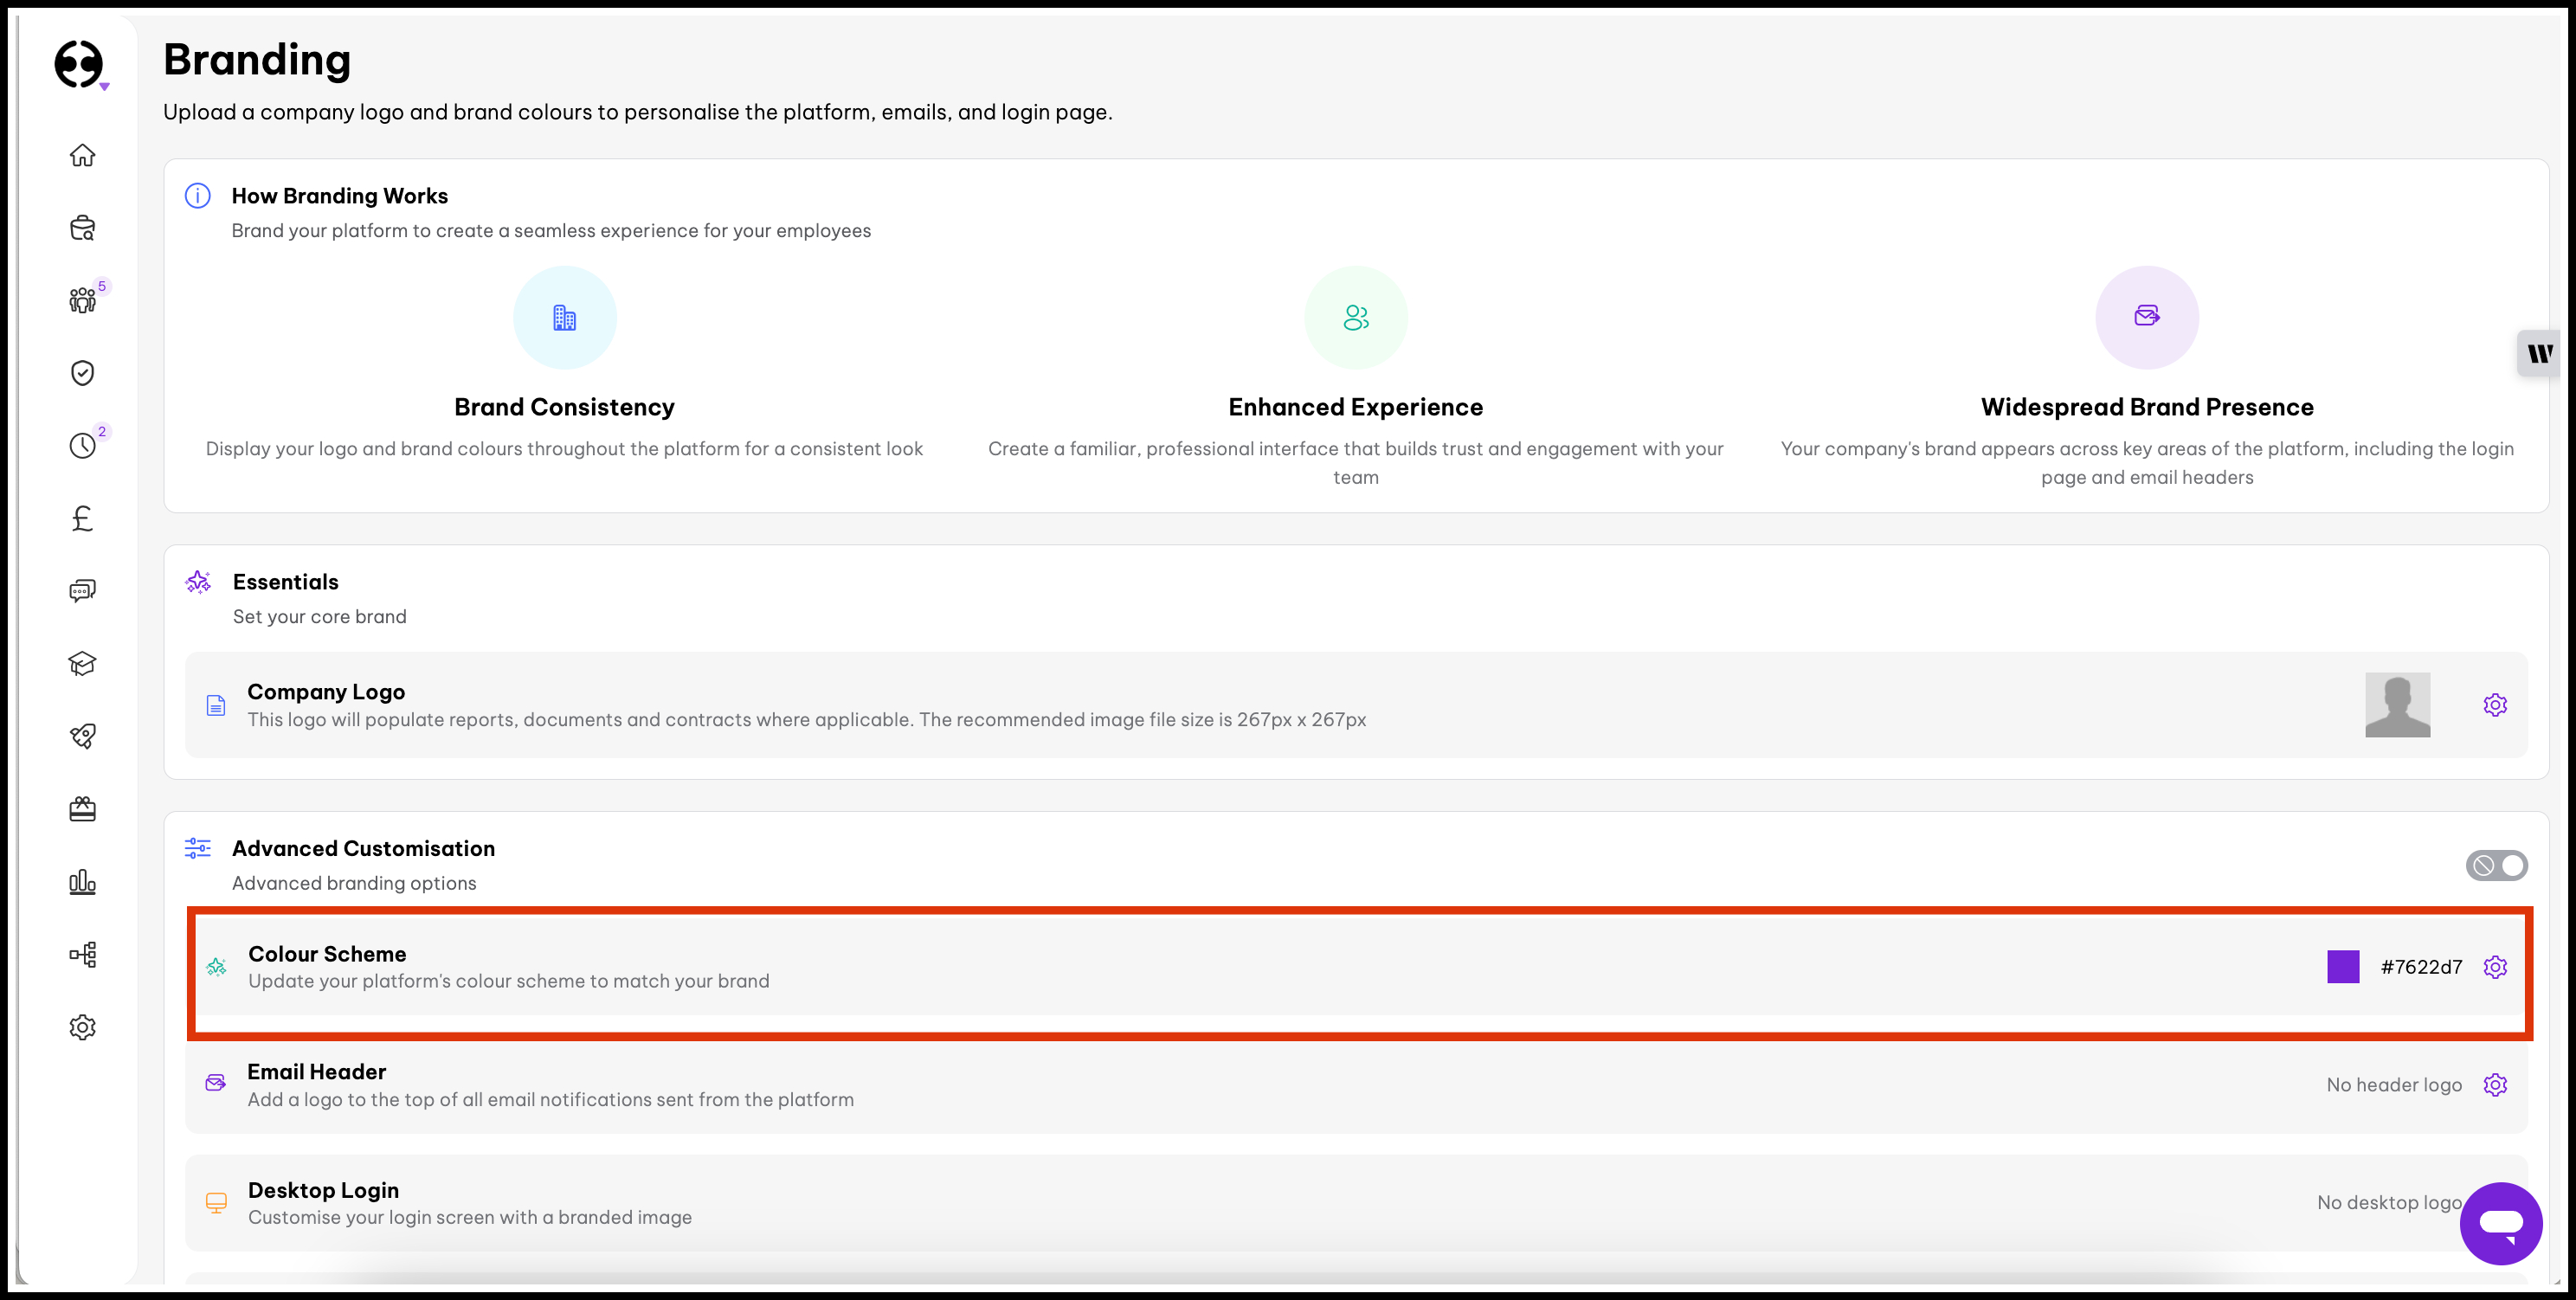Open the clock icon with badge 2
2576x1300 pixels.
pos(82,445)
